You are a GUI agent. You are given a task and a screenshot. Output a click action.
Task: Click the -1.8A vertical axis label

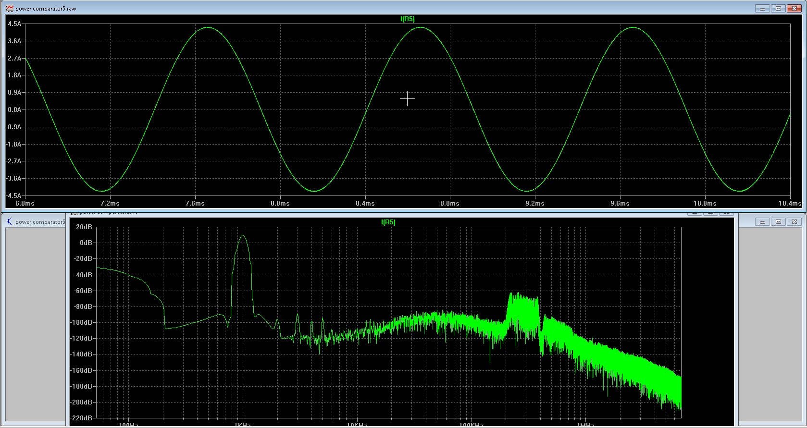13,144
